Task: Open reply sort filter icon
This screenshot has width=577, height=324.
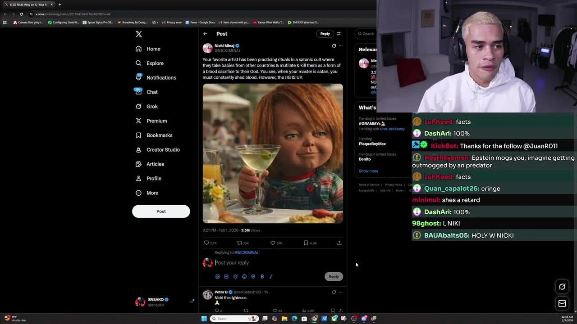Action: pyautogui.click(x=339, y=34)
